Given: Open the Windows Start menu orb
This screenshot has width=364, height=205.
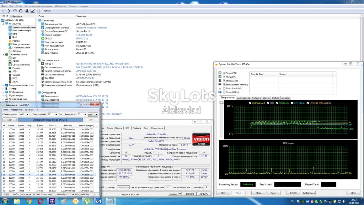Looking at the screenshot, I should 5,201.
